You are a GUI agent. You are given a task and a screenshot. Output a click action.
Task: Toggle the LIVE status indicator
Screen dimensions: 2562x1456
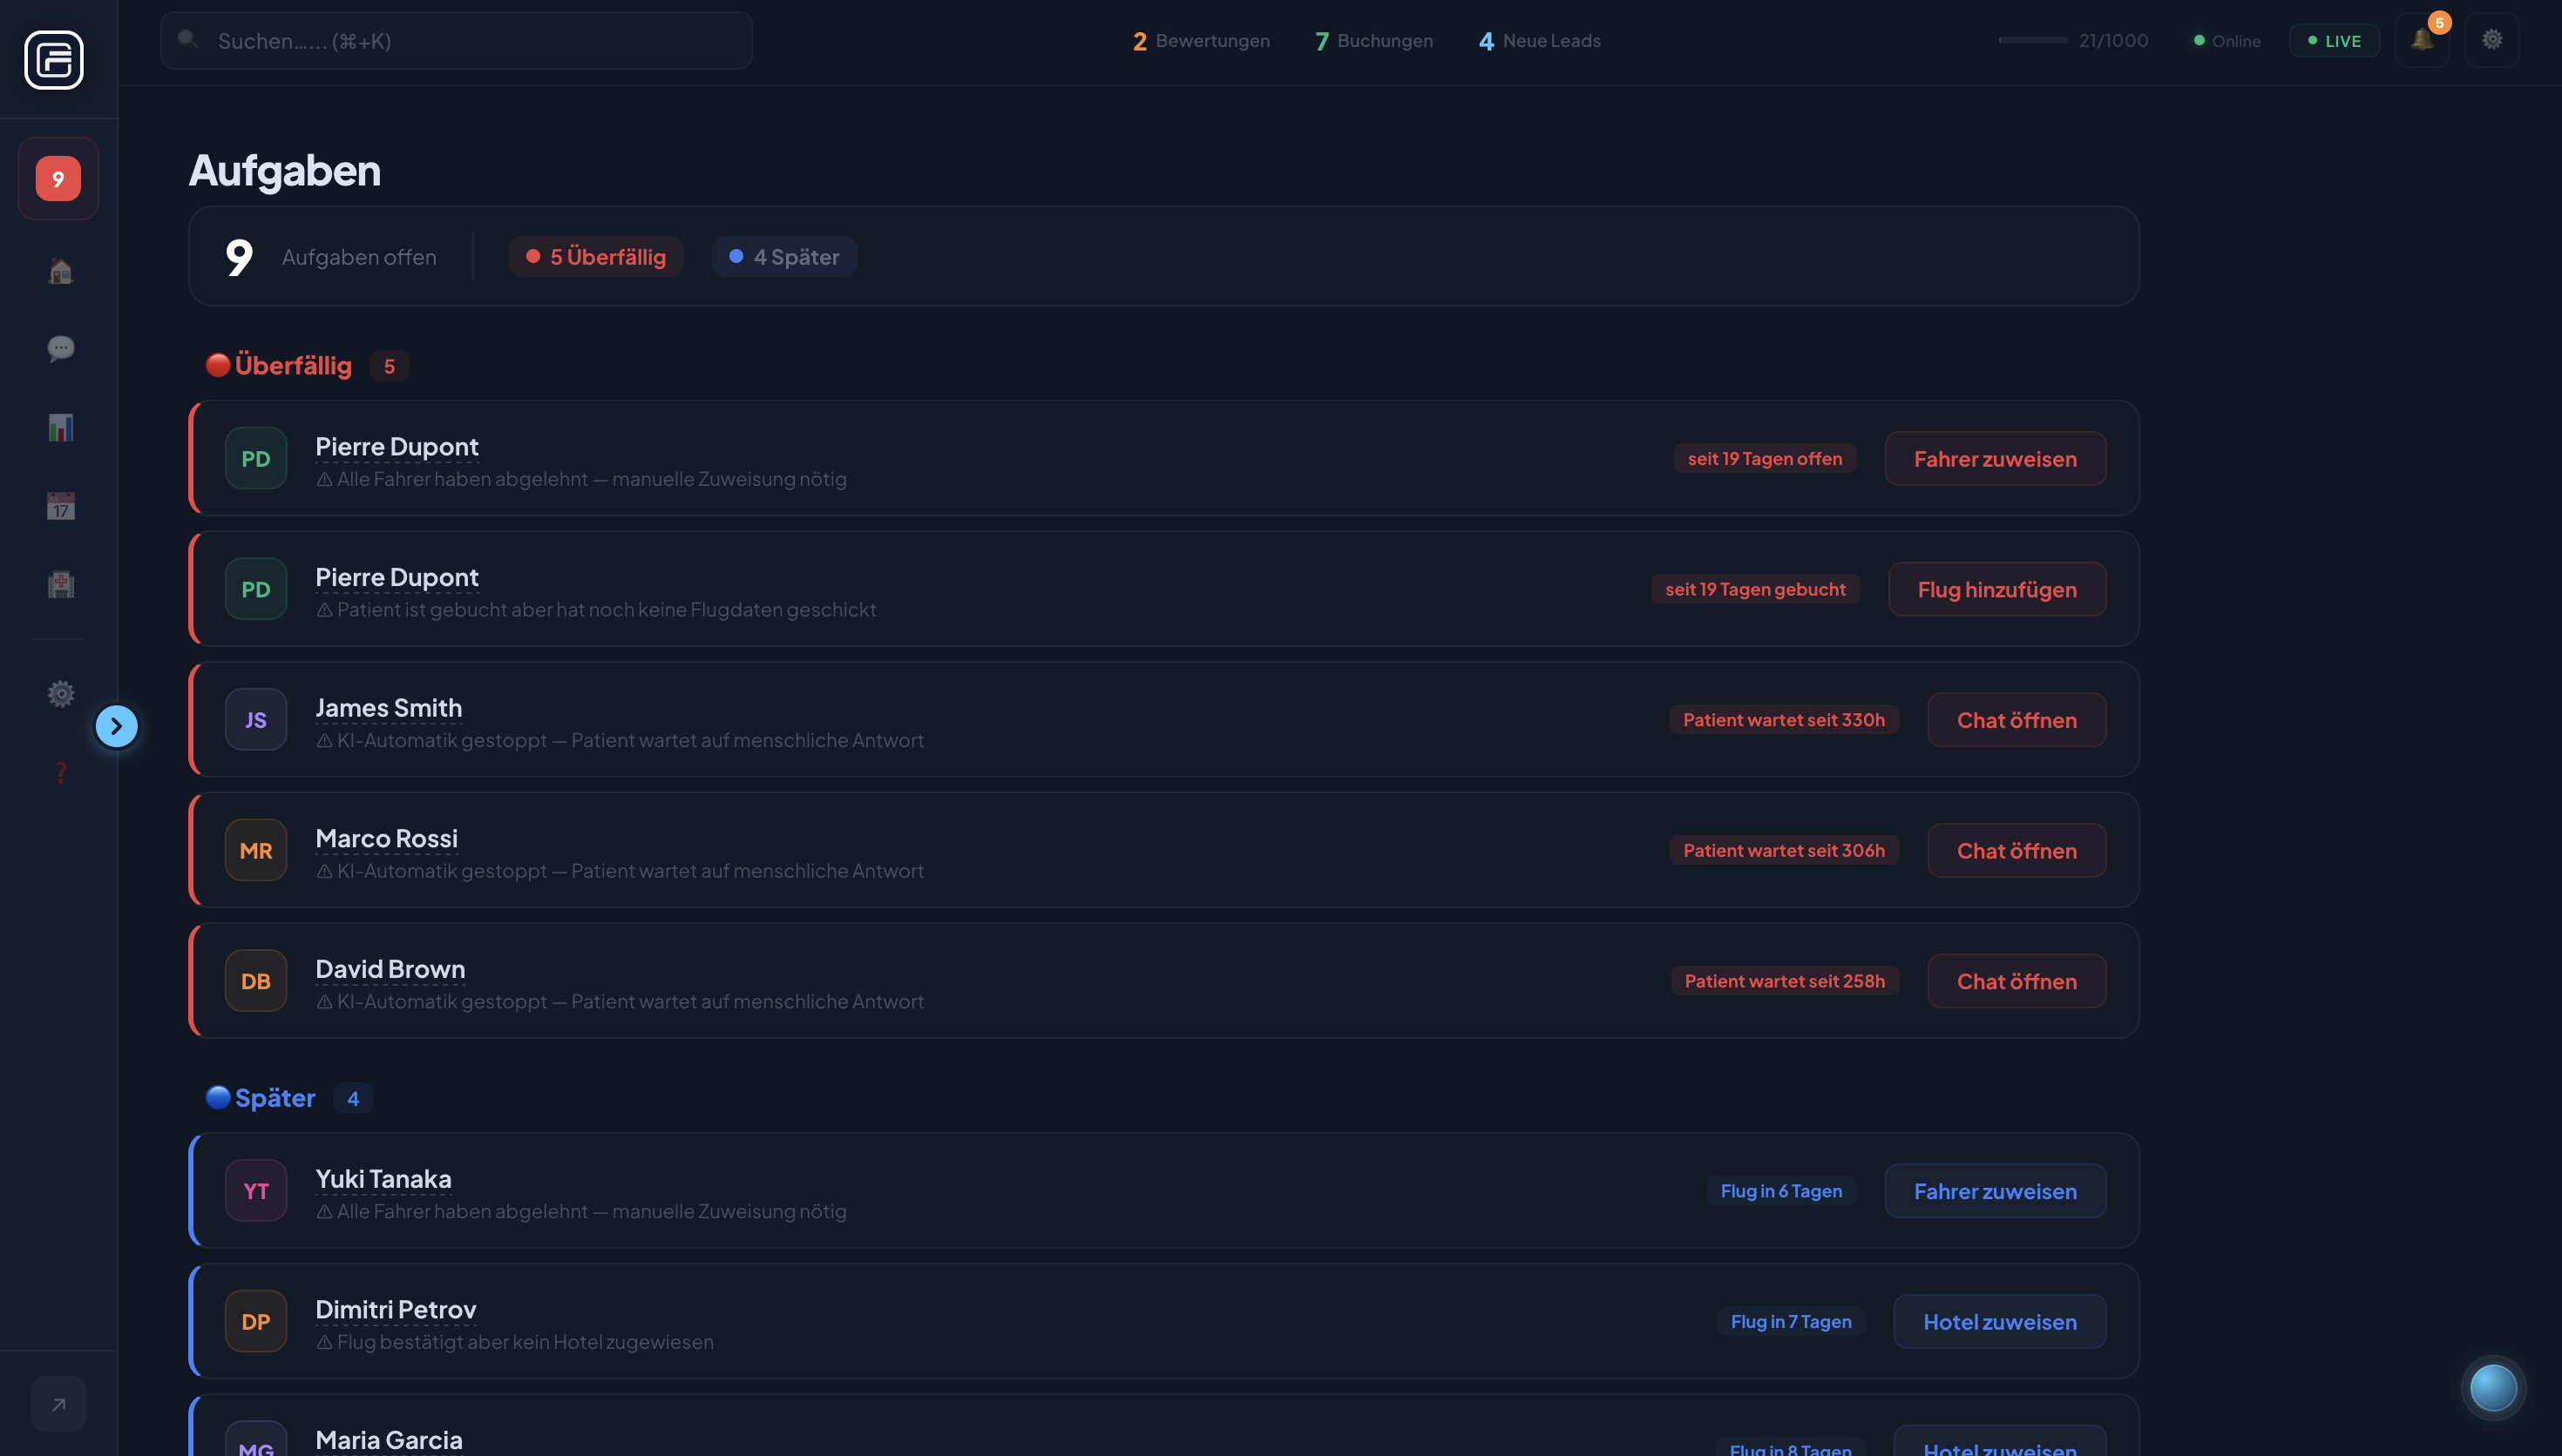click(x=2334, y=41)
